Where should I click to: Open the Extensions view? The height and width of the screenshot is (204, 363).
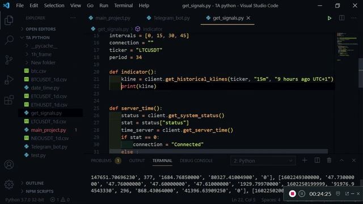[x=9, y=100]
